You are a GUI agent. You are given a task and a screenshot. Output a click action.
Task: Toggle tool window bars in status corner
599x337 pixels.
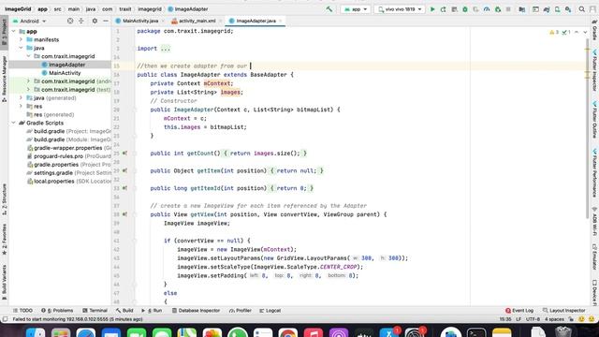[x=5, y=319]
